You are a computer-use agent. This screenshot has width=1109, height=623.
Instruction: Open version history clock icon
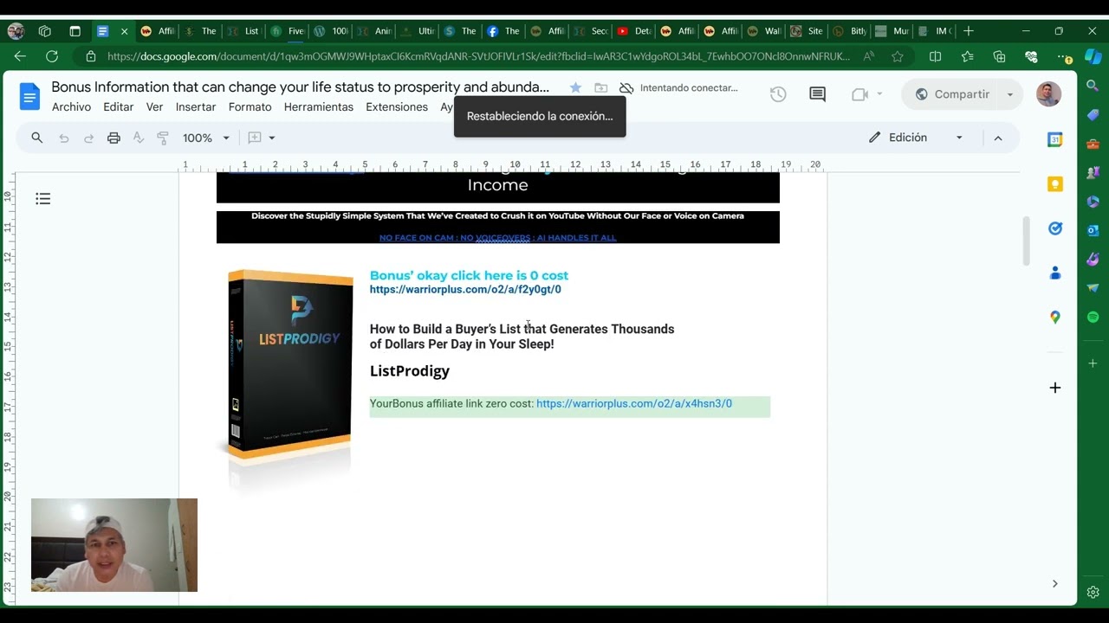click(778, 94)
